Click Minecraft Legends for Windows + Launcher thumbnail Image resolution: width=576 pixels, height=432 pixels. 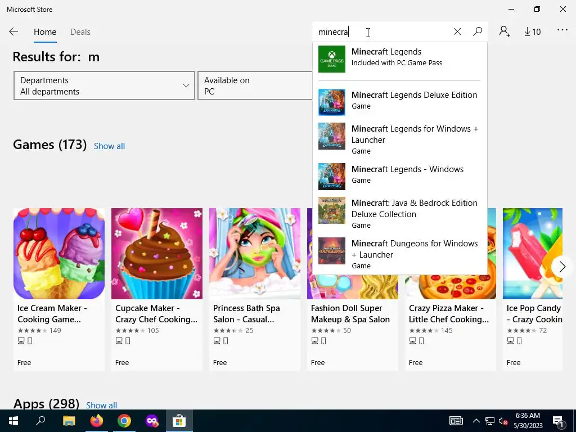pyautogui.click(x=332, y=136)
